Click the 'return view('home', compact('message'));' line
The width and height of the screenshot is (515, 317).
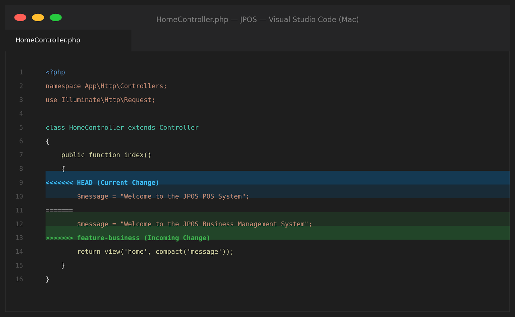point(155,252)
